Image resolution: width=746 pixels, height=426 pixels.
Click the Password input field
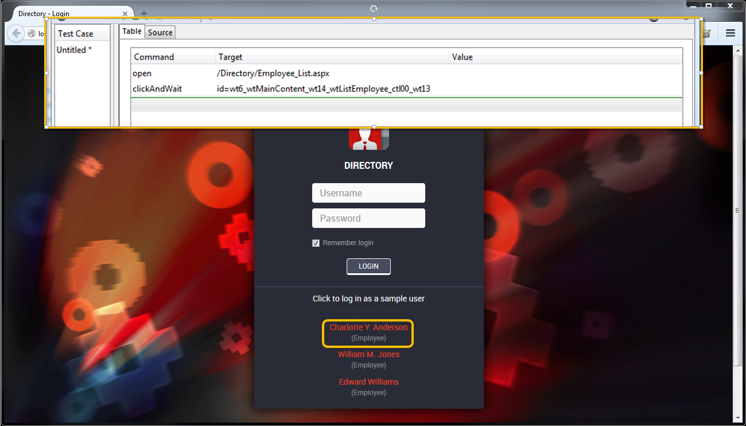pyautogui.click(x=368, y=218)
